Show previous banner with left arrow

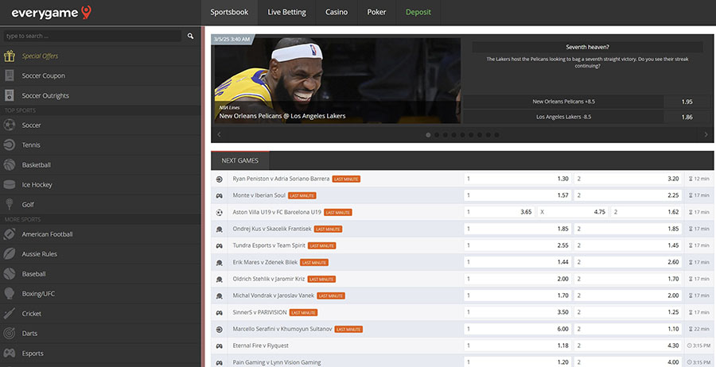220,134
